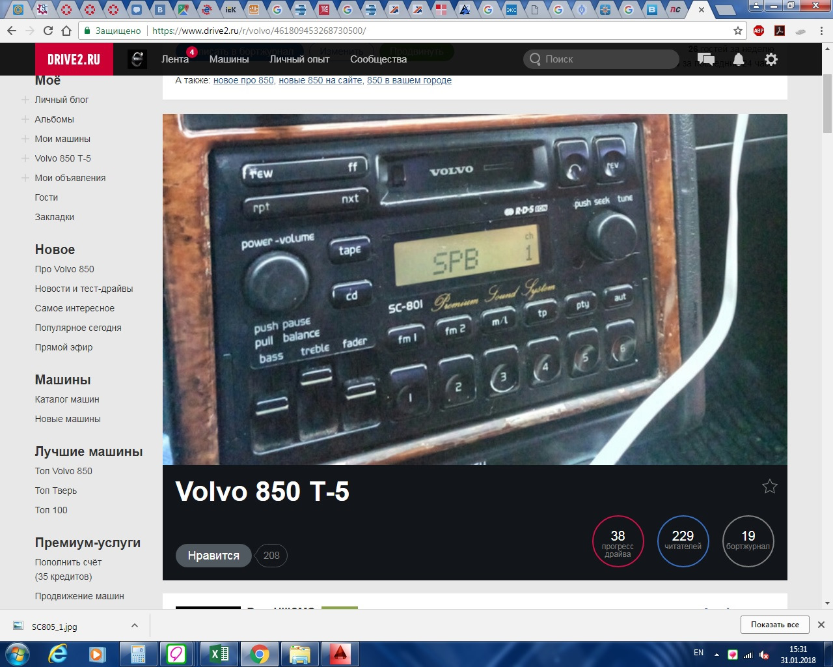
Task: Open messages chat icon in header
Action: pos(706,59)
